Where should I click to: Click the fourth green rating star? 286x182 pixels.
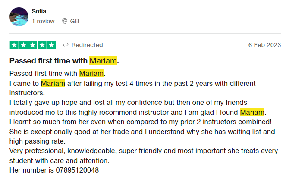(x=42, y=45)
